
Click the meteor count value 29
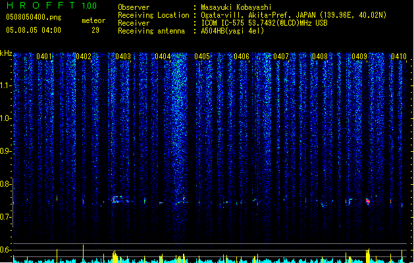click(95, 30)
